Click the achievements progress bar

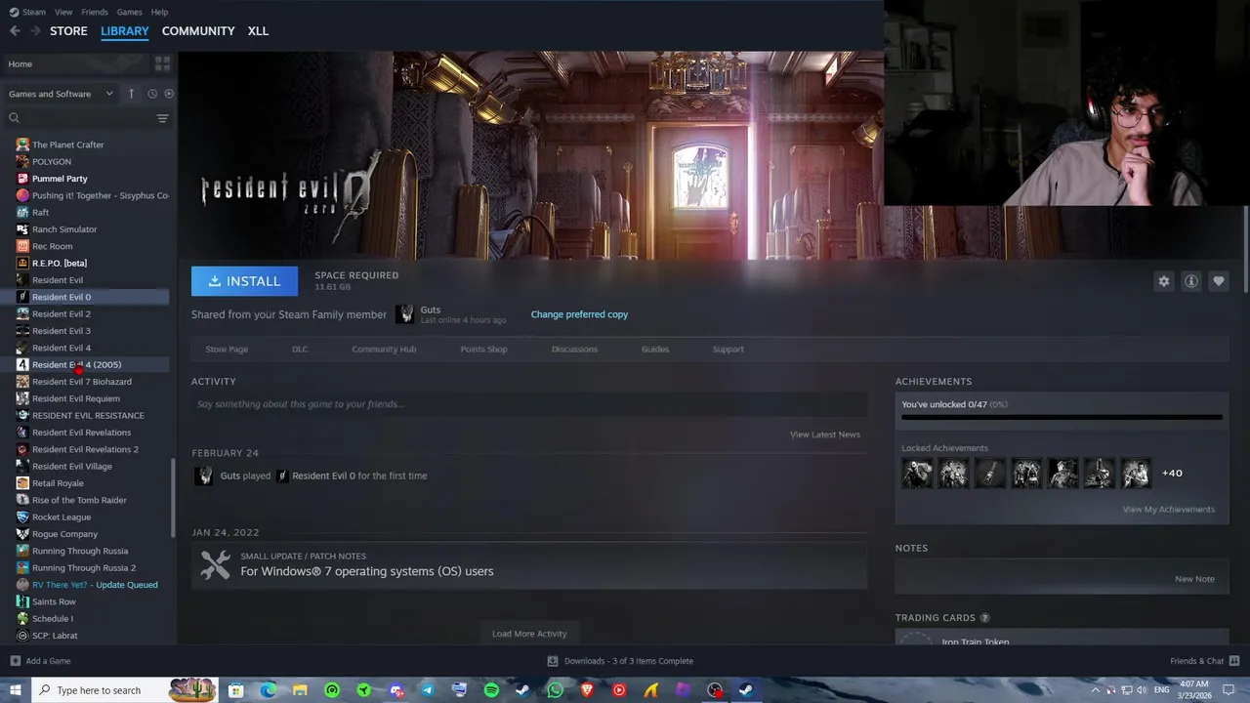pos(1062,417)
